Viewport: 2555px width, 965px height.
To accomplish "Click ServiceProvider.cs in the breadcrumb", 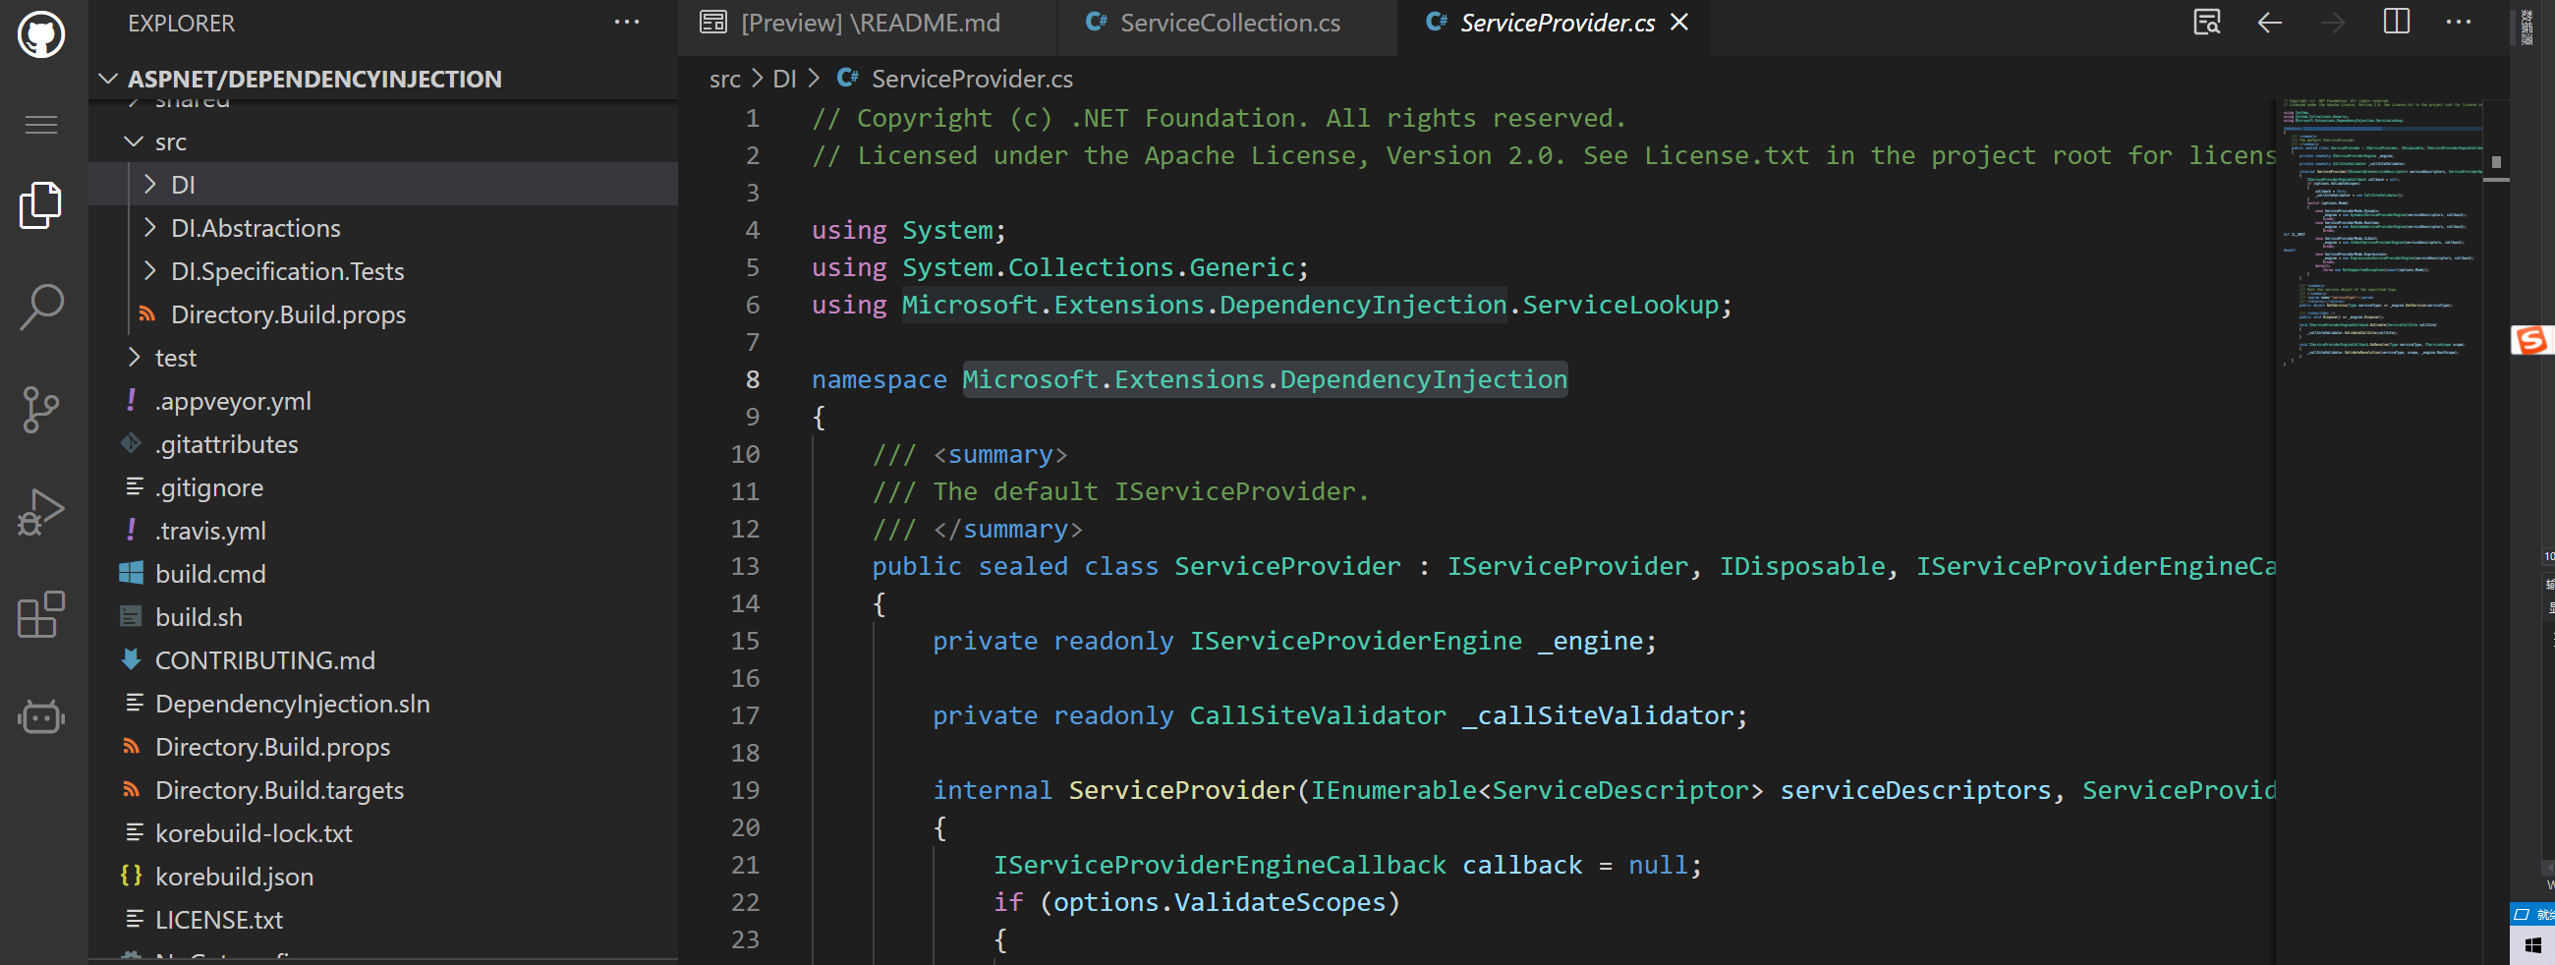I will coord(972,79).
